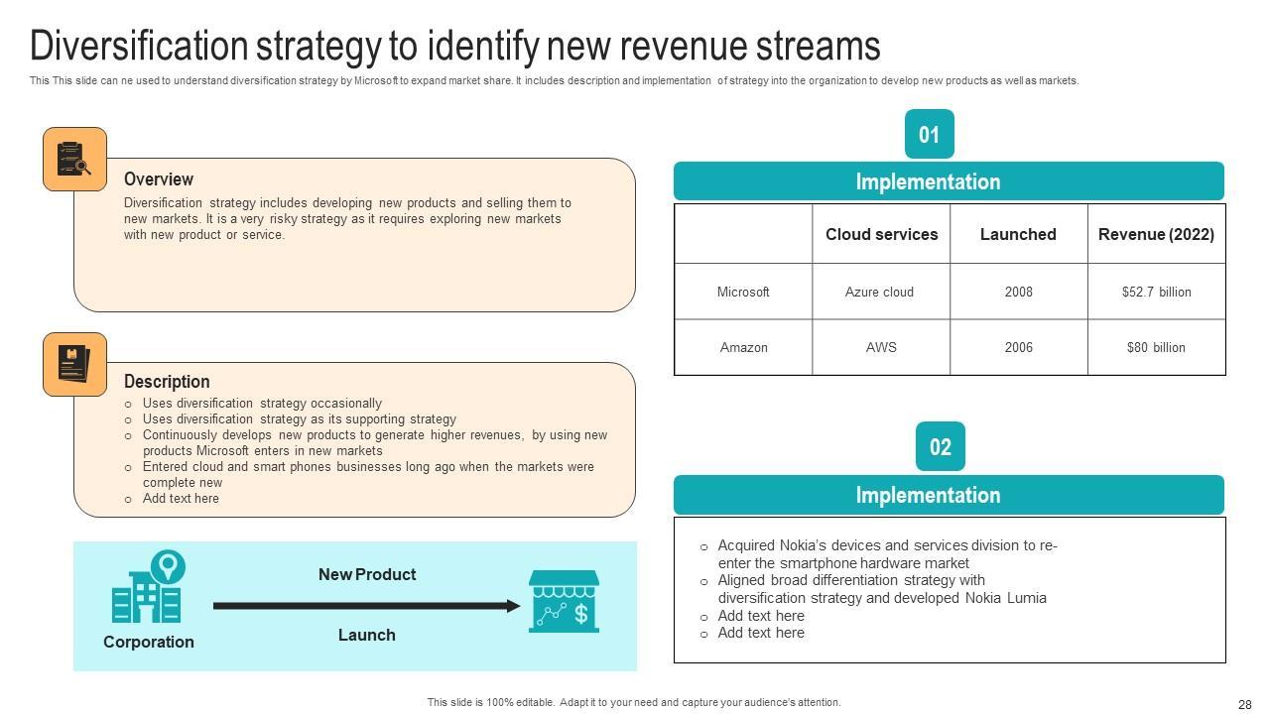Click the subtitle starting "This This slide can"
The width and height of the screenshot is (1270, 714).
554,80
